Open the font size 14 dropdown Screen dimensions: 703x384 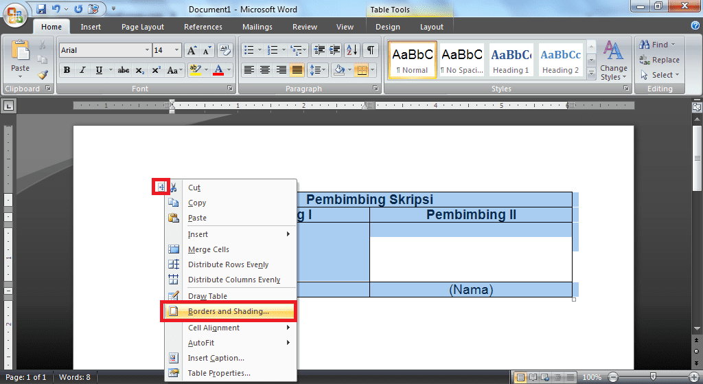[x=176, y=50]
